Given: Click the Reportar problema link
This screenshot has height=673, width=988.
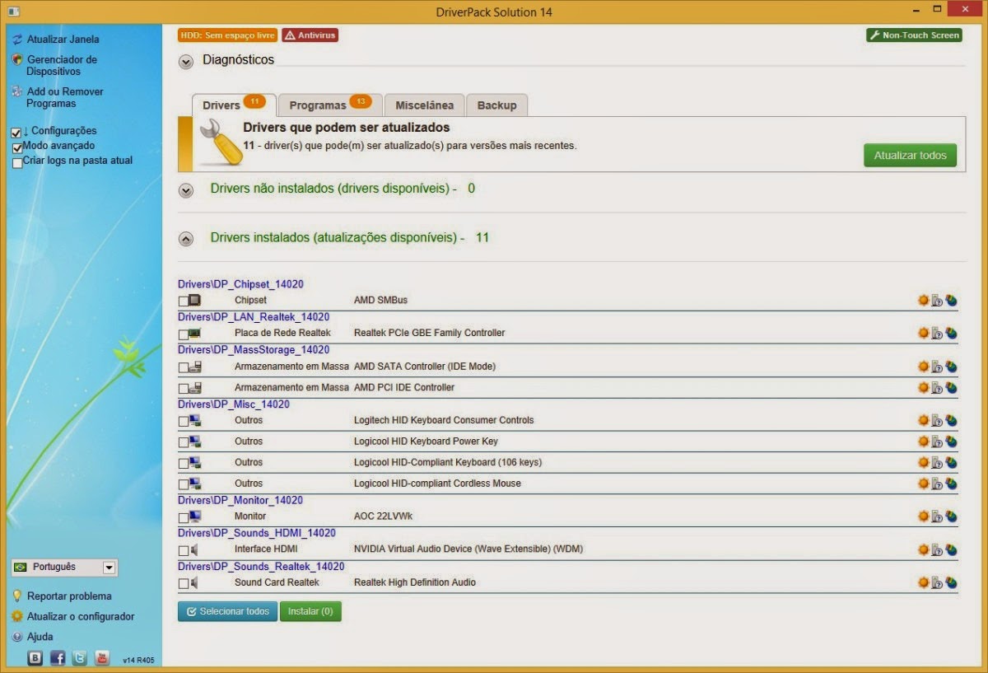Looking at the screenshot, I should click(69, 596).
